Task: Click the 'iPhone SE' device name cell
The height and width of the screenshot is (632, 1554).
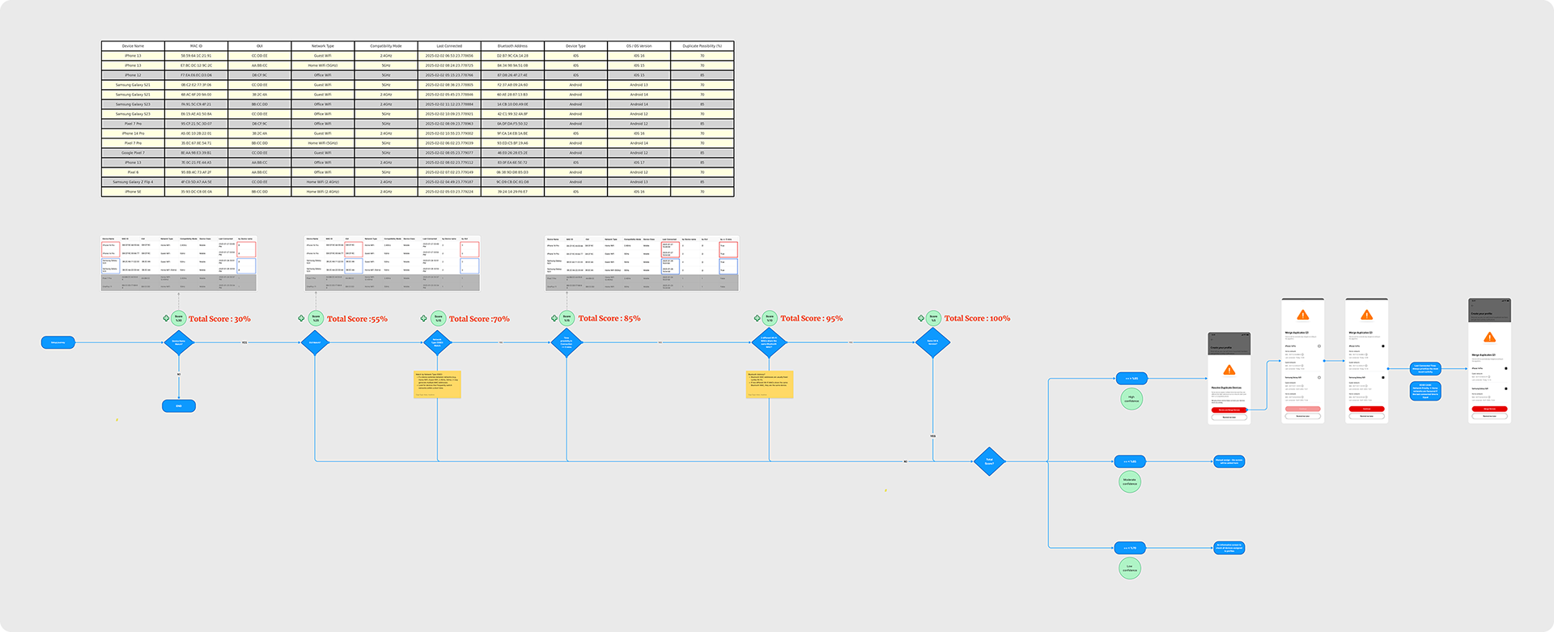Action: [133, 192]
